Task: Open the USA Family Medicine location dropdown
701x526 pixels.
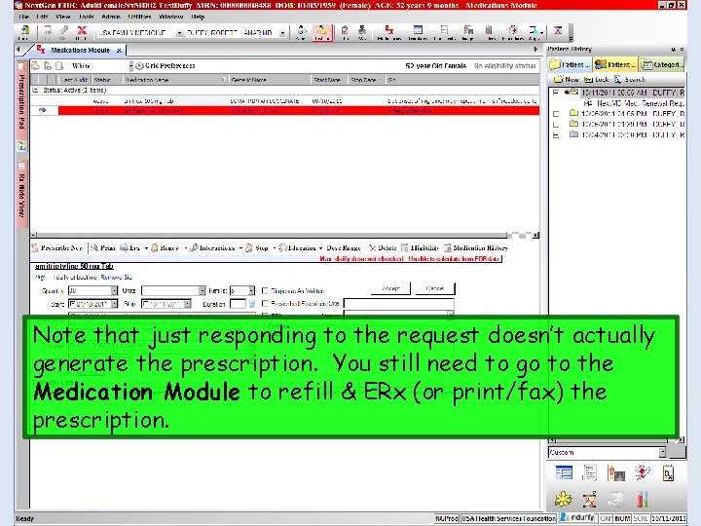Action: [x=179, y=33]
